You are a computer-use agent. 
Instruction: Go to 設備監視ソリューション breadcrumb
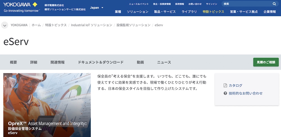[133, 25]
